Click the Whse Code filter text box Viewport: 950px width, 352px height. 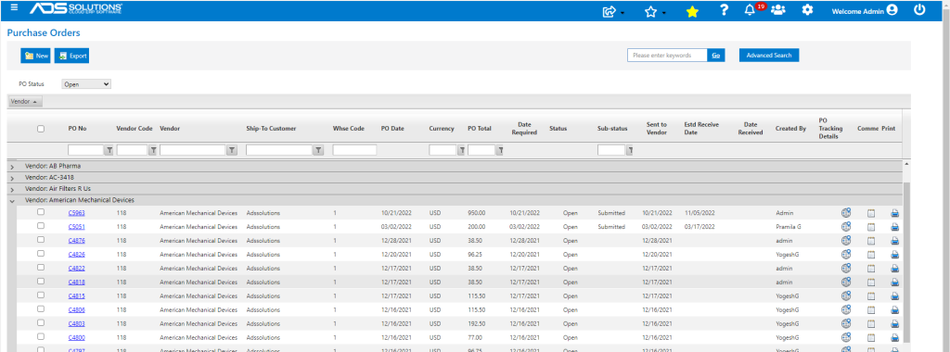pyautogui.click(x=354, y=150)
